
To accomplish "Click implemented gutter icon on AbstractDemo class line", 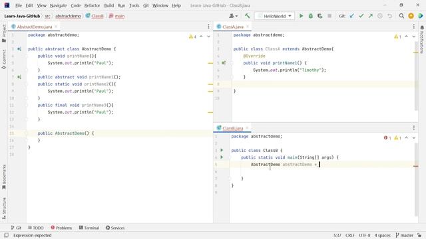I will (x=19, y=49).
